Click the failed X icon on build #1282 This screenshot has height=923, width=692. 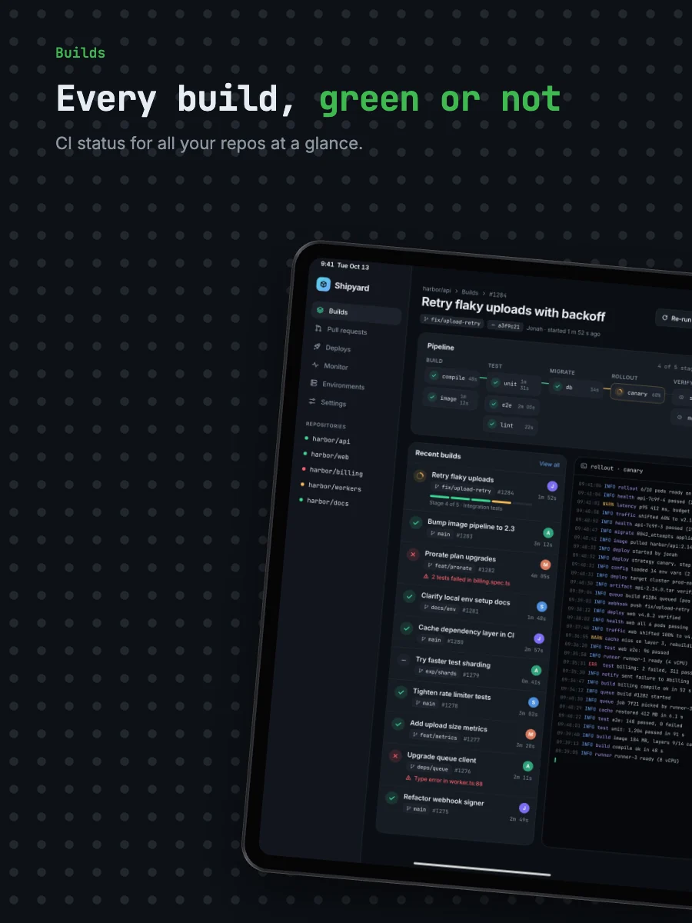coord(412,554)
